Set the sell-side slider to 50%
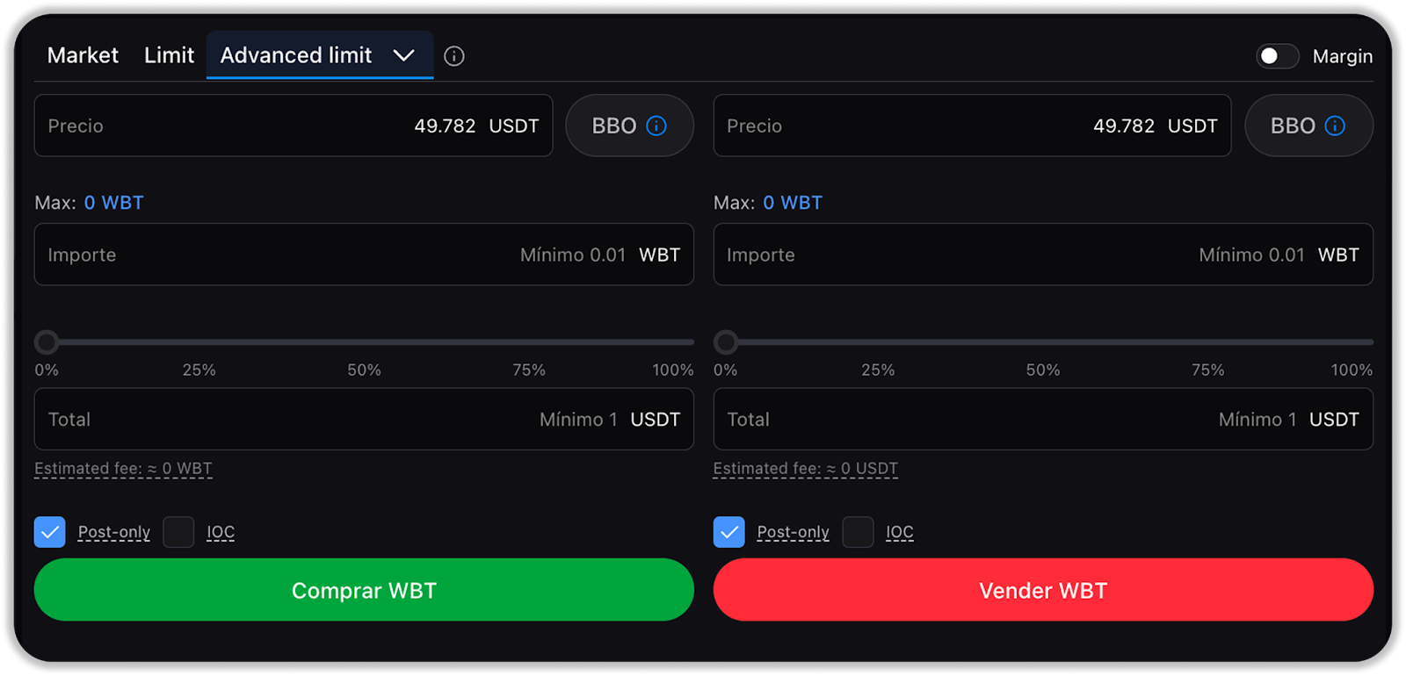The image size is (1406, 676). (1043, 342)
